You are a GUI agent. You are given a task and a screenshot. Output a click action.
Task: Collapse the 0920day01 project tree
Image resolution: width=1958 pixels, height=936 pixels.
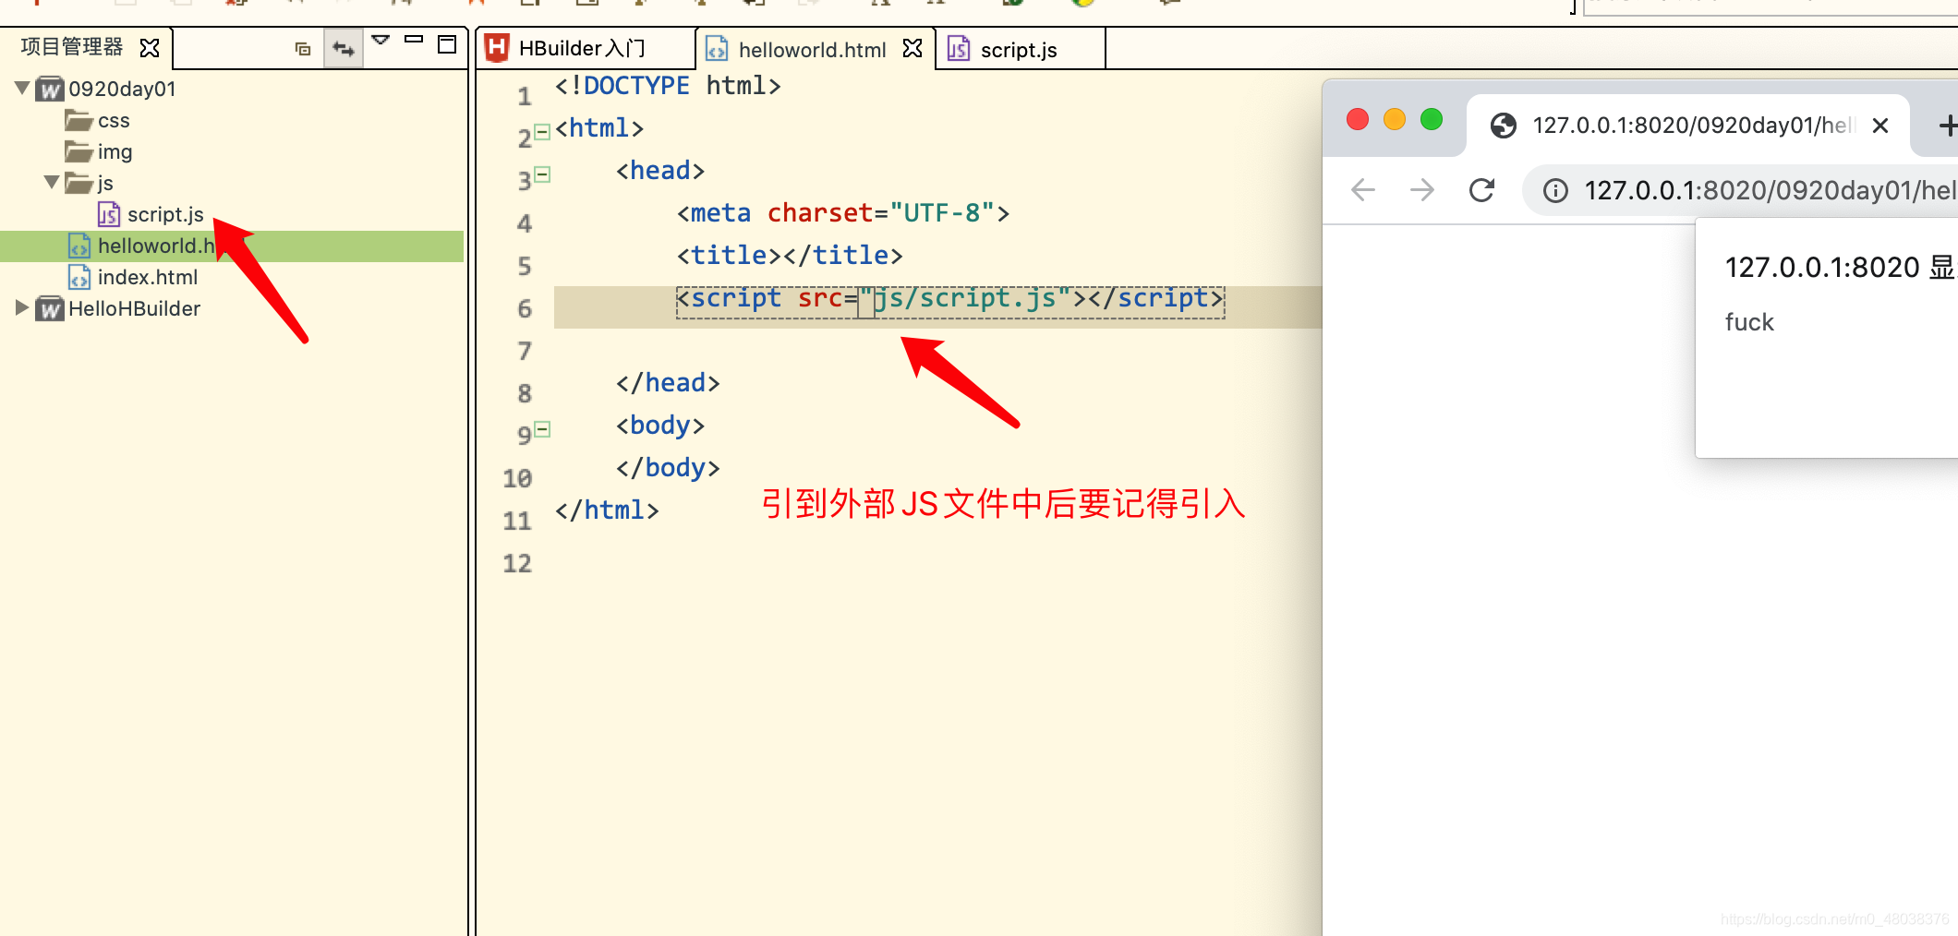coord(22,88)
